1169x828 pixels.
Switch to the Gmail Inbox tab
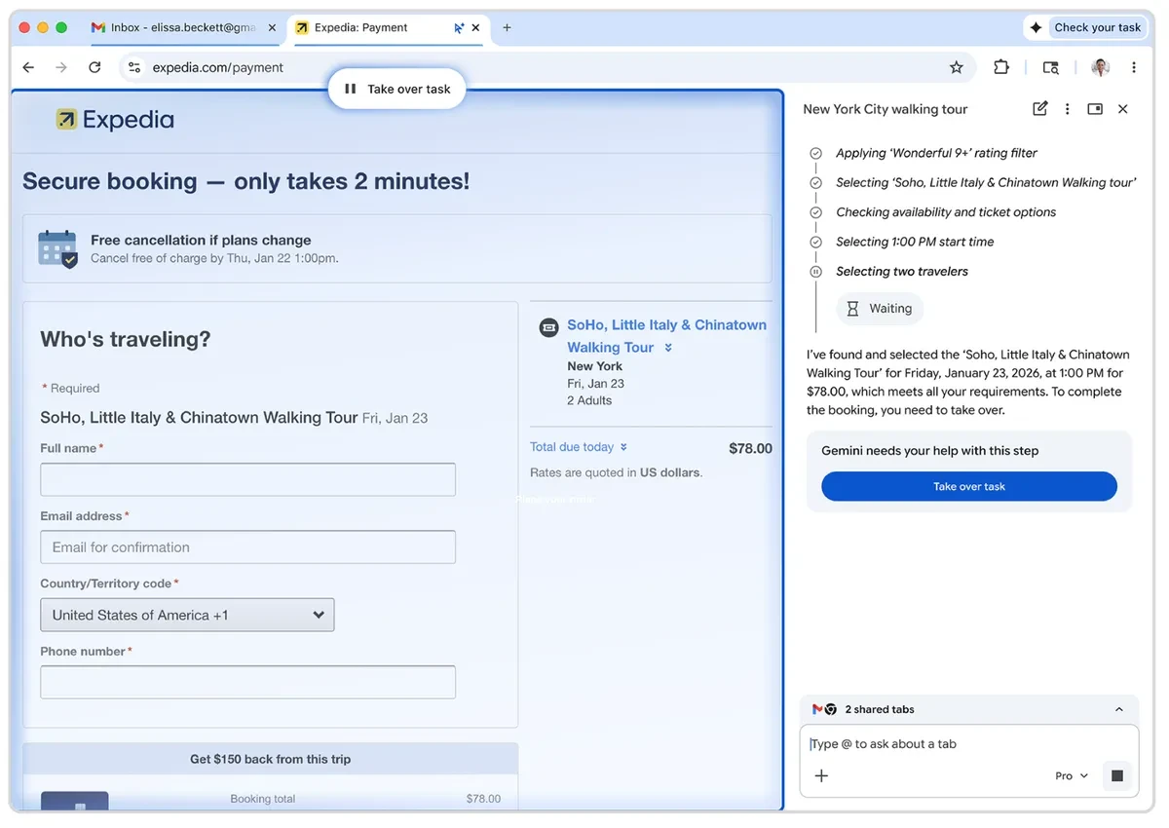coord(180,27)
